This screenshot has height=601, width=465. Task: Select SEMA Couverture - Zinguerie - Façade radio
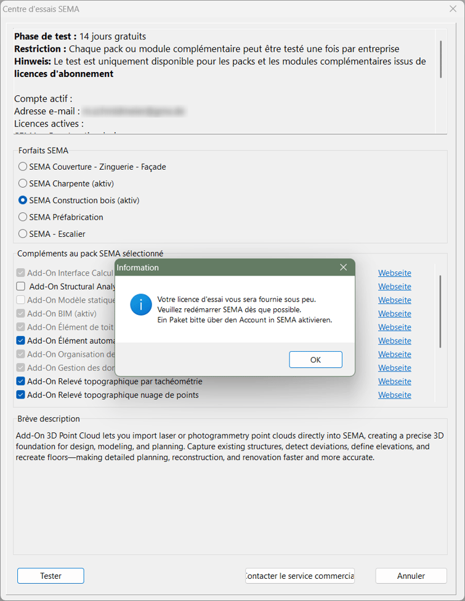tap(23, 167)
